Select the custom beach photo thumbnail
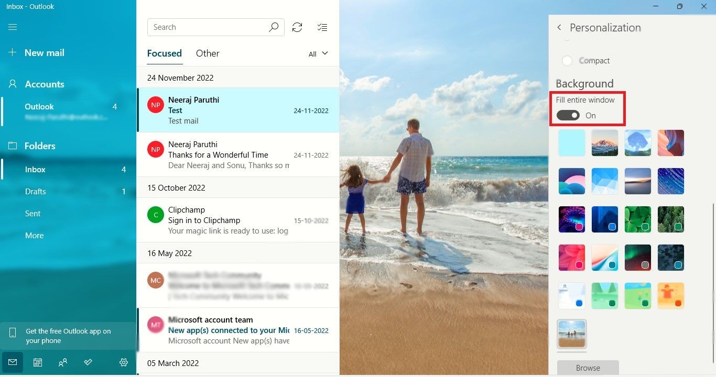Viewport: 716px width, 377px height. pos(572,334)
